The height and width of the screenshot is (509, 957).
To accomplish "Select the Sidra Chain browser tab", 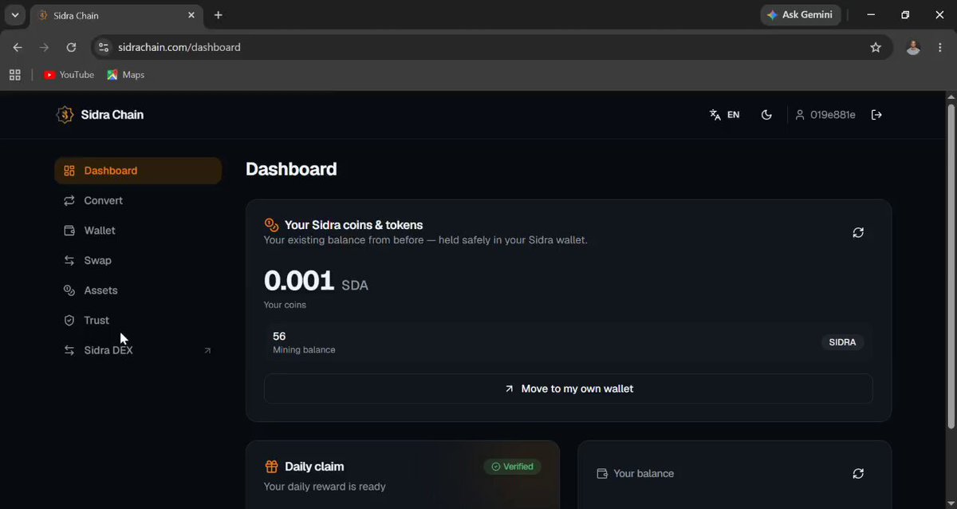I will [x=116, y=15].
